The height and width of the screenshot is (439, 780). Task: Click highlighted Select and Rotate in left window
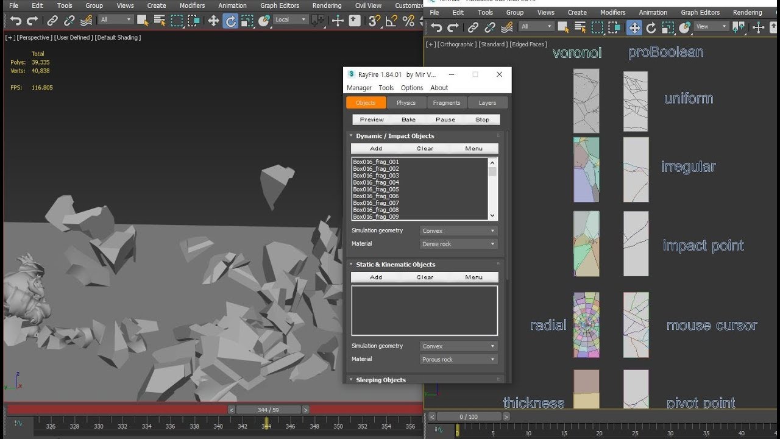pyautogui.click(x=230, y=21)
